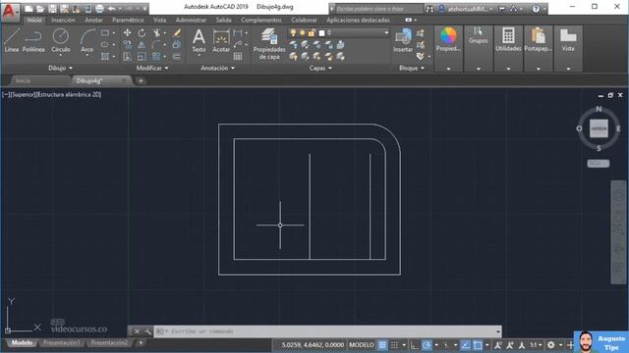Open the Vista ribbon panel icon

coord(568,40)
